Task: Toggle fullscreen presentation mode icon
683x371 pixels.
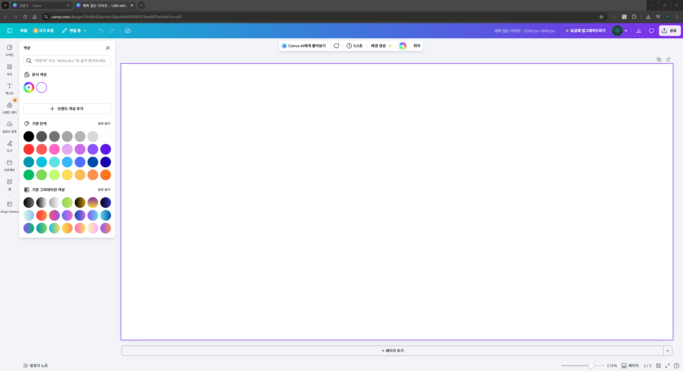Action: 668,365
